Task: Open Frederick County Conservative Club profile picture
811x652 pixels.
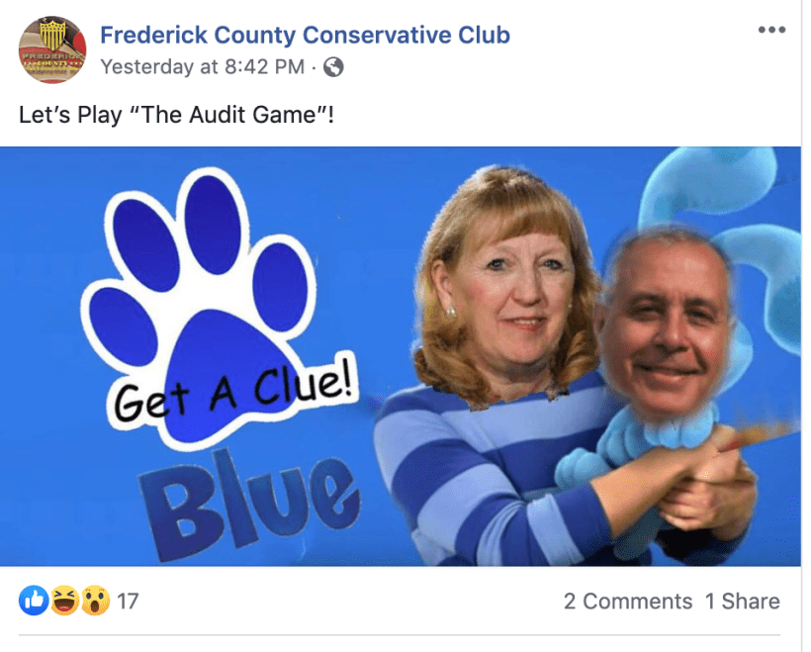Action: [52, 49]
